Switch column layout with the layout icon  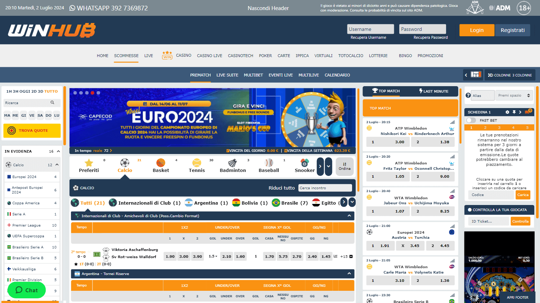(x=476, y=75)
